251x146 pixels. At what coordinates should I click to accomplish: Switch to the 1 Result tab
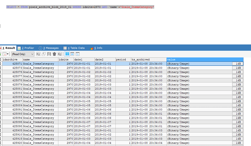point(8,48)
